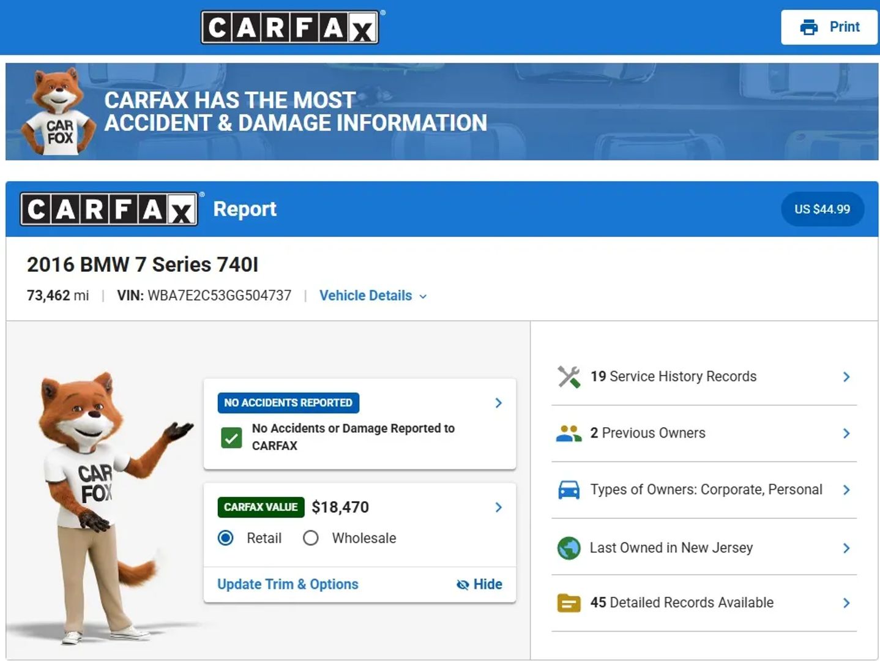This screenshot has width=880, height=661.
Task: Click No Accidents or Damage Reported text
Action: (353, 437)
